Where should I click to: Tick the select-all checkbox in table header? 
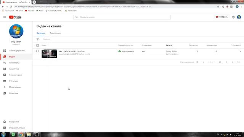(x=37, y=45)
